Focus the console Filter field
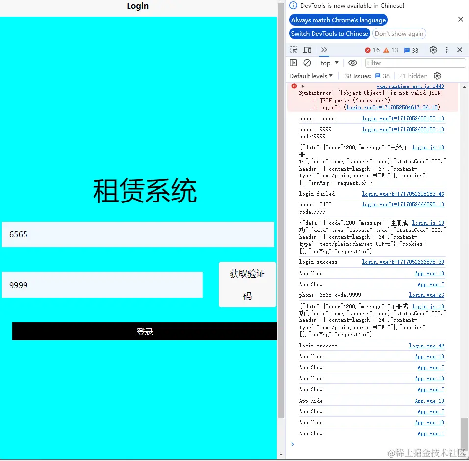This screenshot has height=461, width=469. (x=416, y=63)
